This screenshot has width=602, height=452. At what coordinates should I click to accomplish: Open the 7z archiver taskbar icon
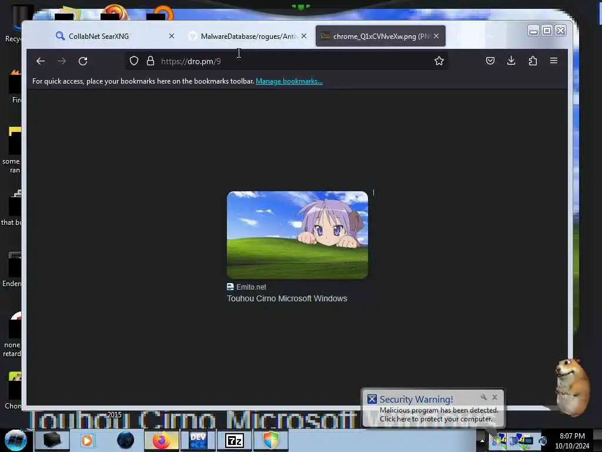pyautogui.click(x=234, y=440)
